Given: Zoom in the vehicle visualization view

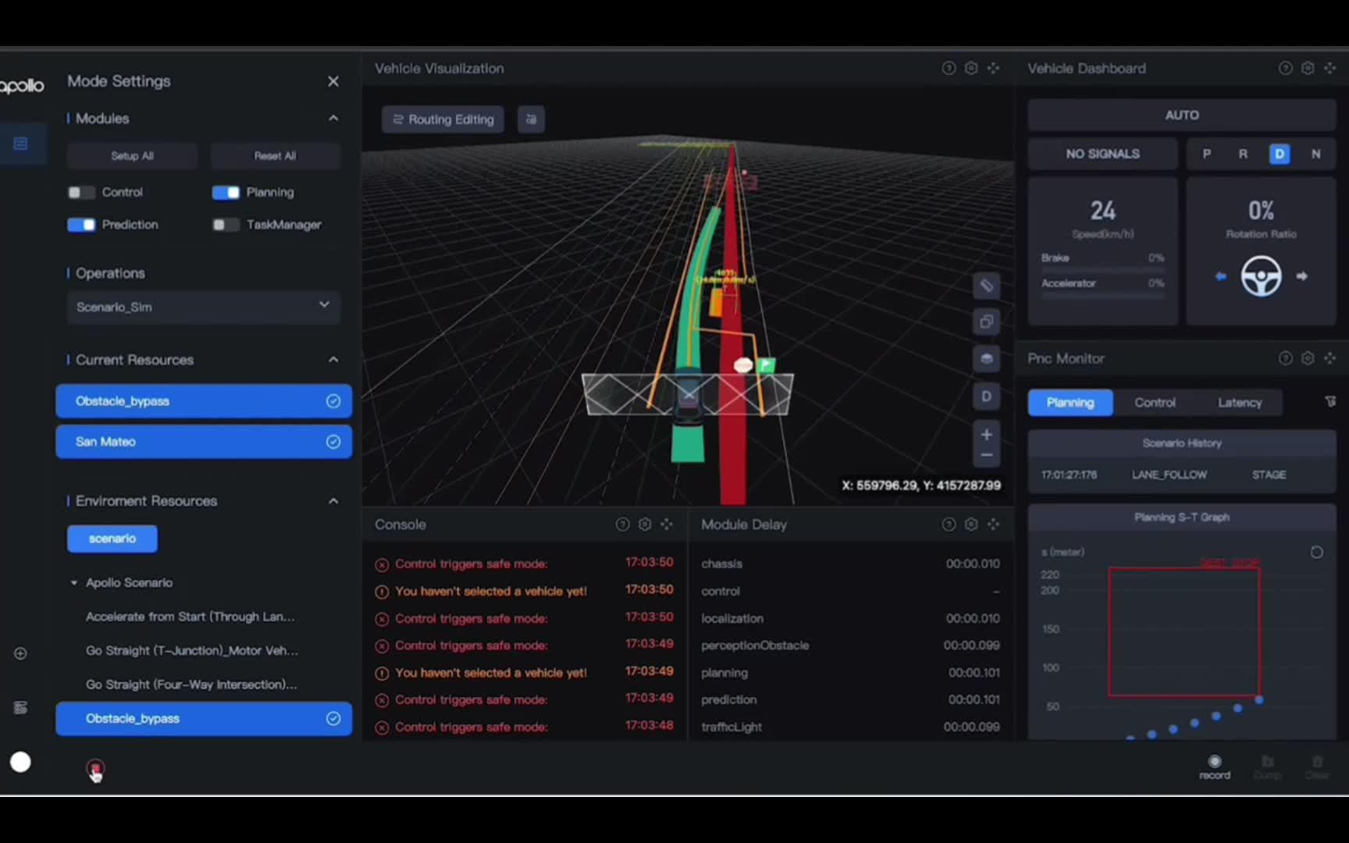Looking at the screenshot, I should pos(987,434).
